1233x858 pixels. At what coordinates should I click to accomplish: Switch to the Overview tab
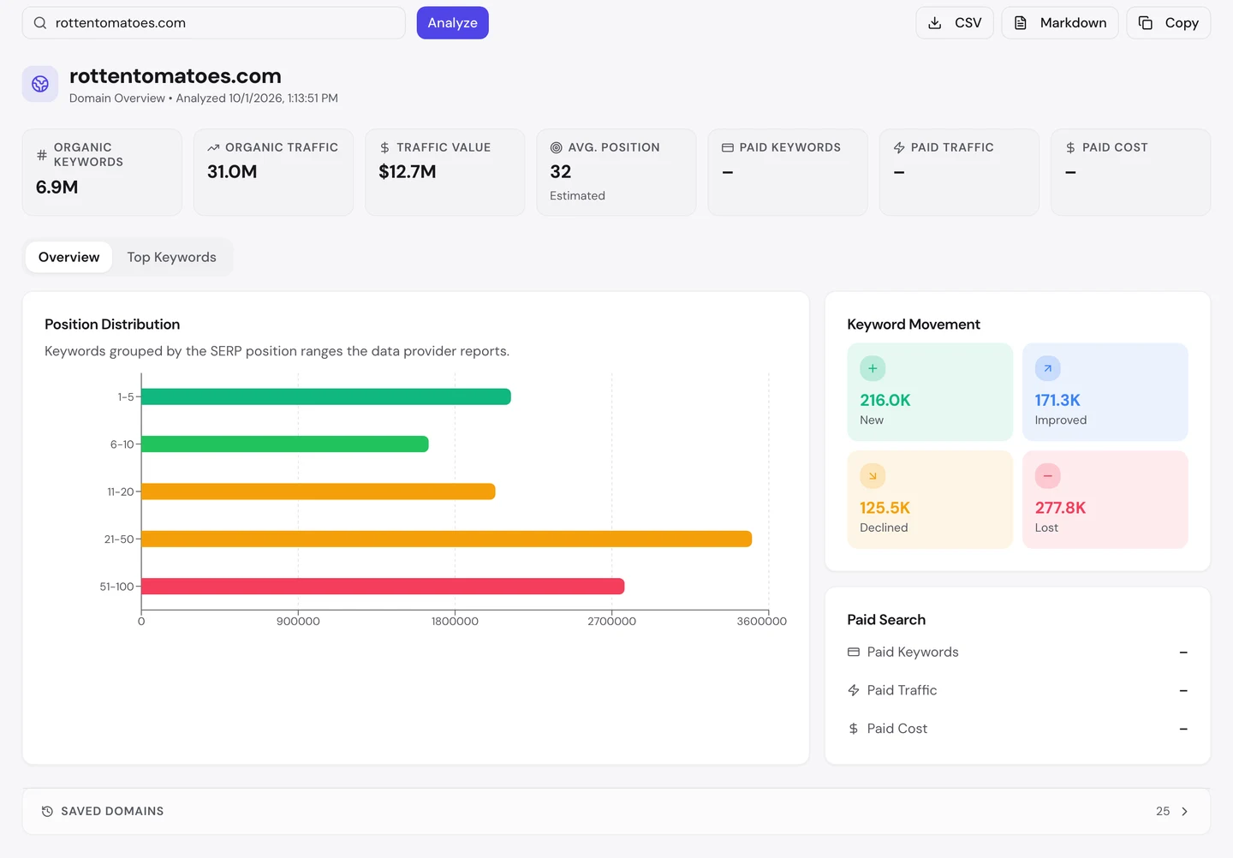point(69,257)
